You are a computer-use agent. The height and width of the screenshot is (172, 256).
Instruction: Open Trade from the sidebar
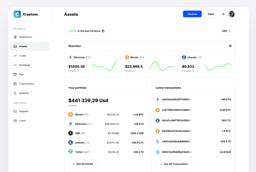tap(29, 56)
